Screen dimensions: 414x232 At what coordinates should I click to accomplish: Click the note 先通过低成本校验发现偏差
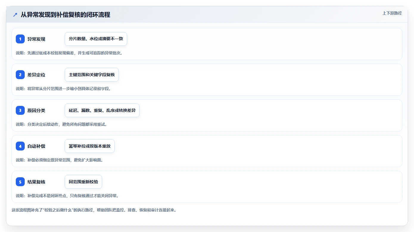(69, 53)
